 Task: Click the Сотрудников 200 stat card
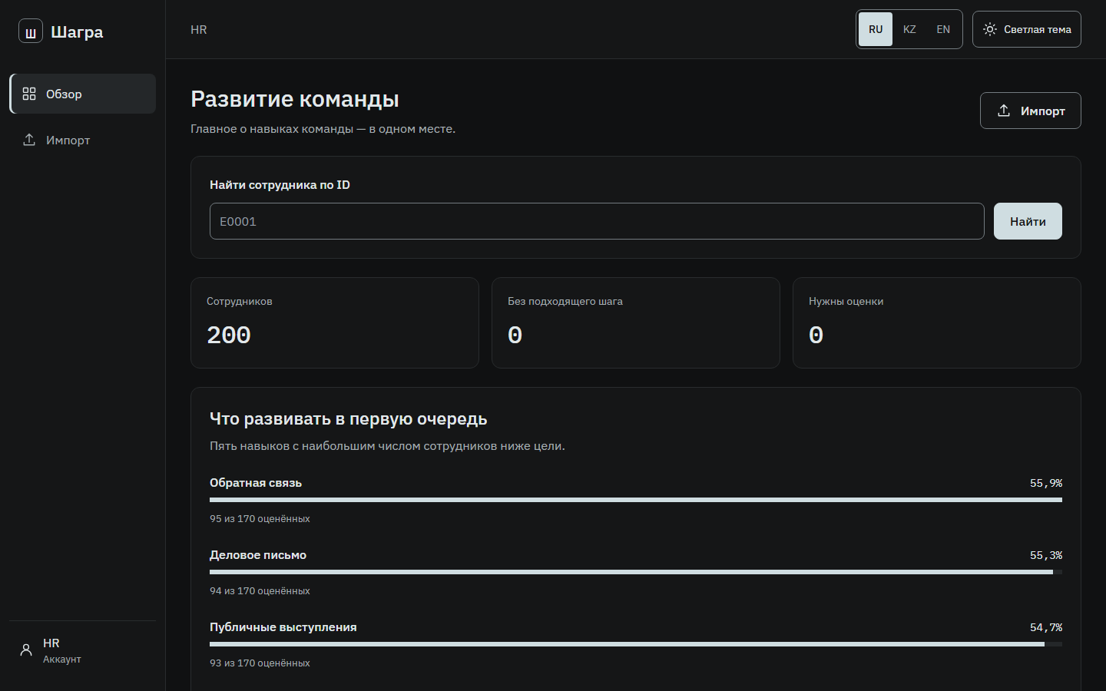click(x=335, y=322)
